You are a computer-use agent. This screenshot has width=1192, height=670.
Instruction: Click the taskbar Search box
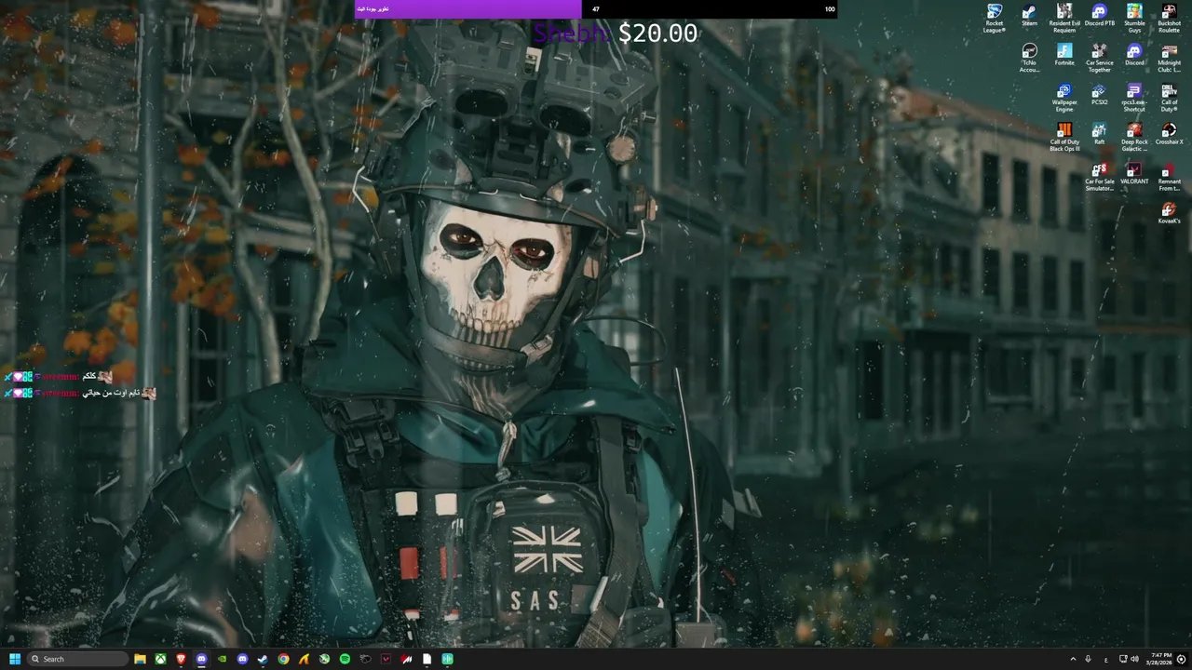pyautogui.click(x=78, y=659)
